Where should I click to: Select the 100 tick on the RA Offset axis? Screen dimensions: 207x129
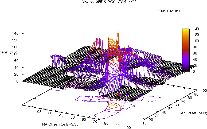coord(128,127)
